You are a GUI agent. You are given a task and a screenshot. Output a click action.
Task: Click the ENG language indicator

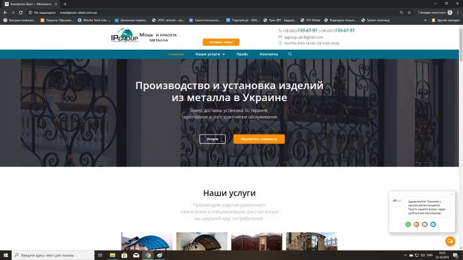pos(430,255)
